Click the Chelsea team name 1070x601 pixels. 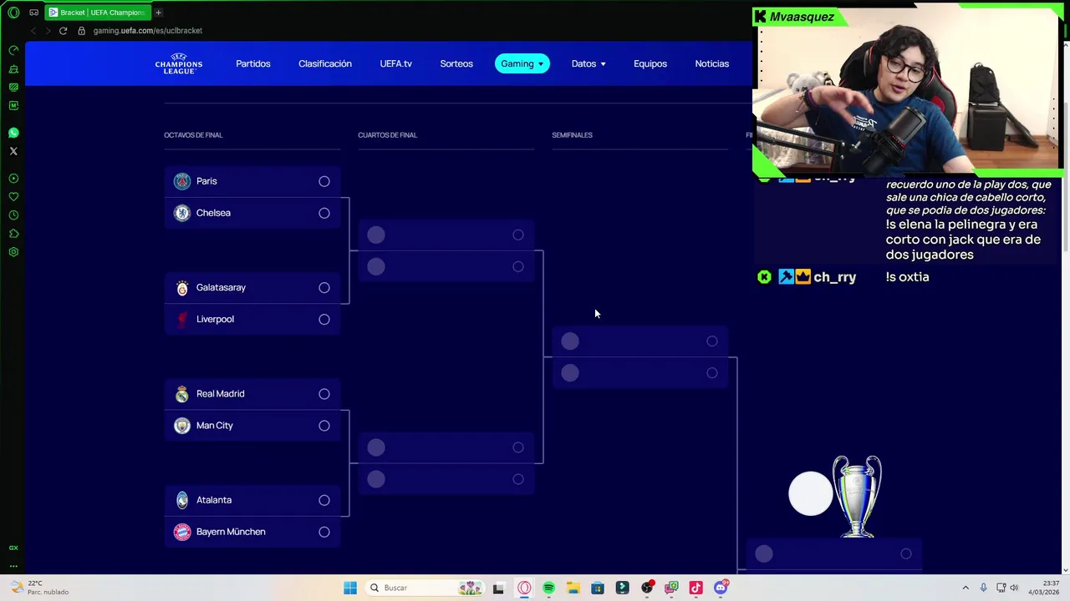(213, 213)
